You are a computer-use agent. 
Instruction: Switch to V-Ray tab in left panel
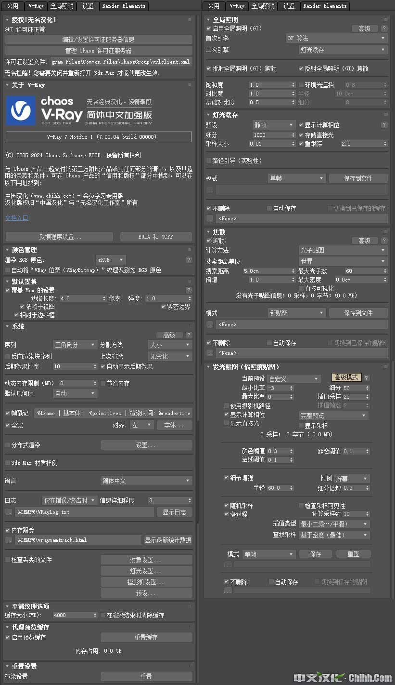click(x=36, y=6)
